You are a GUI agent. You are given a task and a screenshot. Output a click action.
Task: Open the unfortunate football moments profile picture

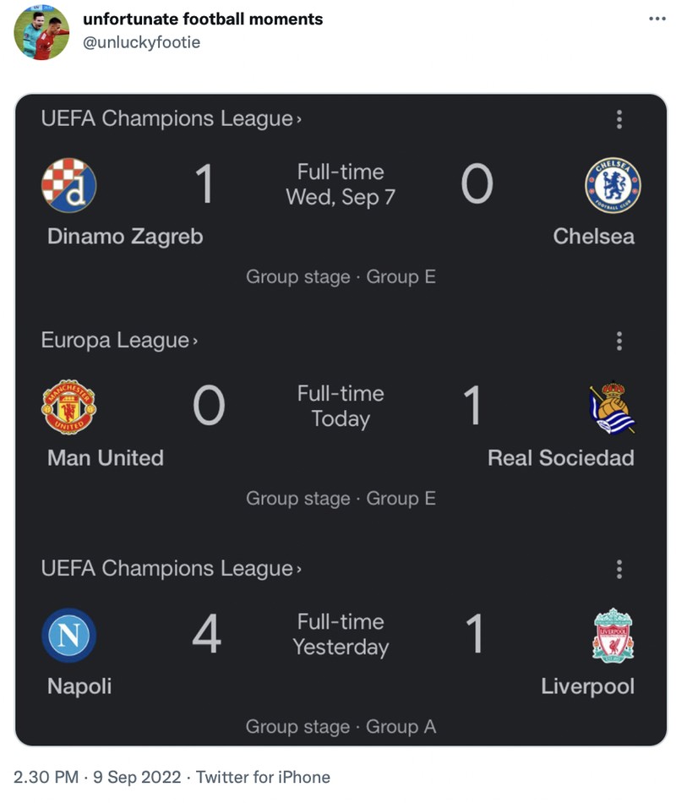coord(41,32)
